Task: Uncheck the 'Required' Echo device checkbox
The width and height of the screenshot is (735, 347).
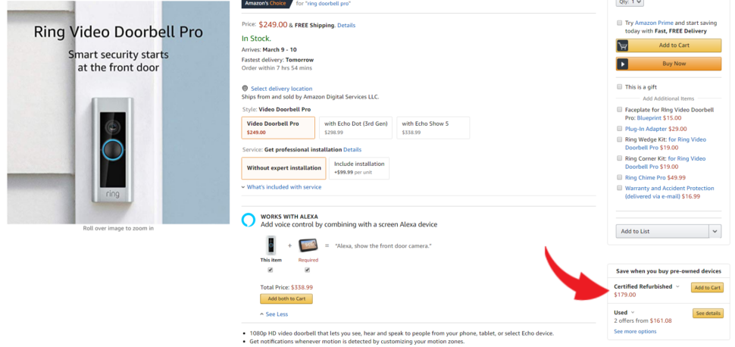Action: point(308,270)
